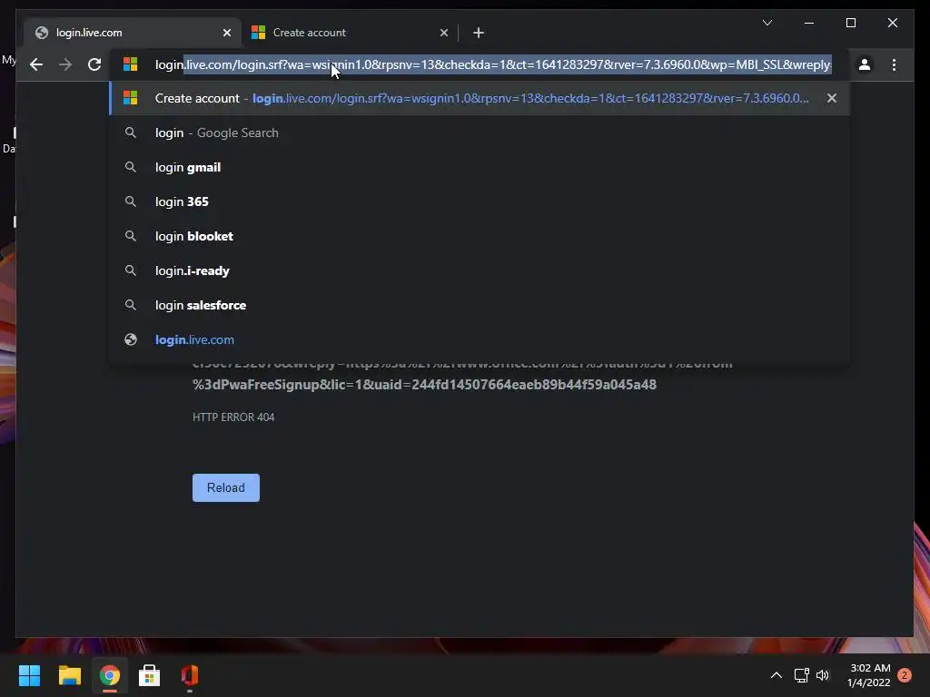Maximize the Chrome window
Screen dimensions: 930x697
click(x=850, y=23)
